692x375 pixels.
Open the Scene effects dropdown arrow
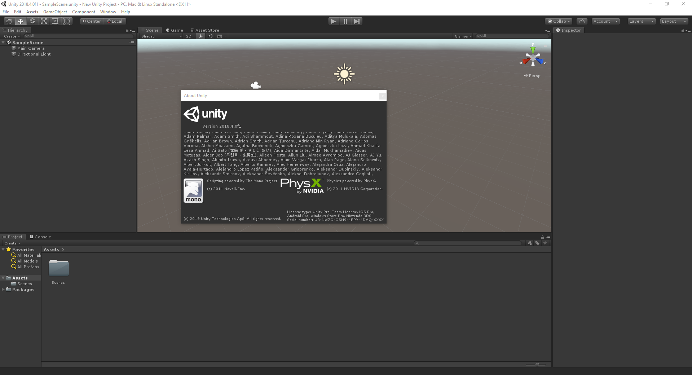pyautogui.click(x=226, y=36)
